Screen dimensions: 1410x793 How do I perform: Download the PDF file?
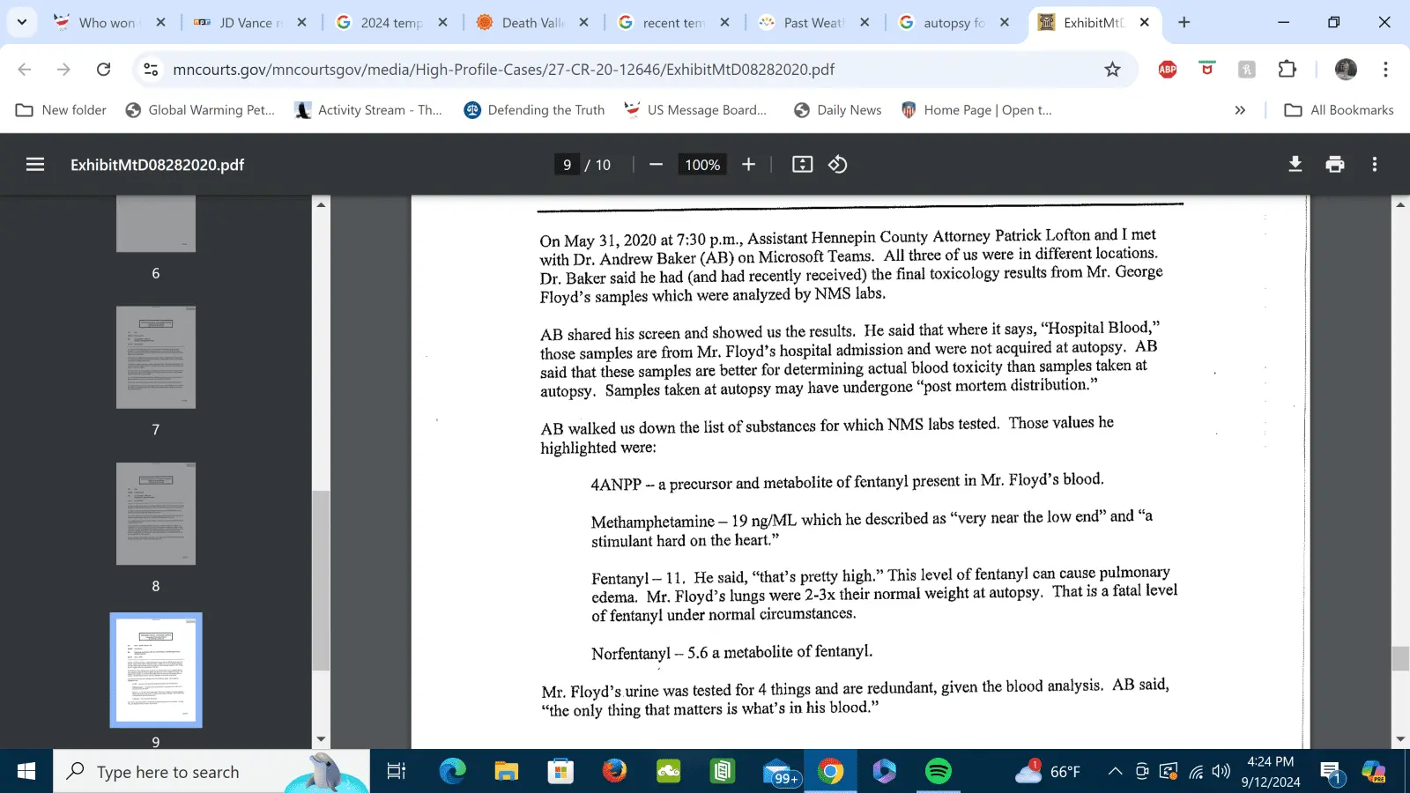click(x=1295, y=165)
